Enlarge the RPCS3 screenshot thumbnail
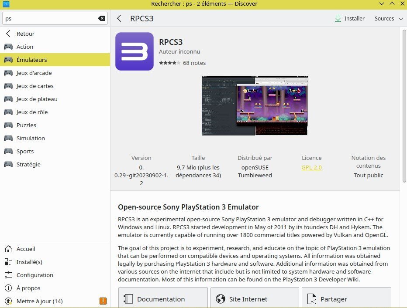The height and width of the screenshot is (308, 407). tap(255, 105)
